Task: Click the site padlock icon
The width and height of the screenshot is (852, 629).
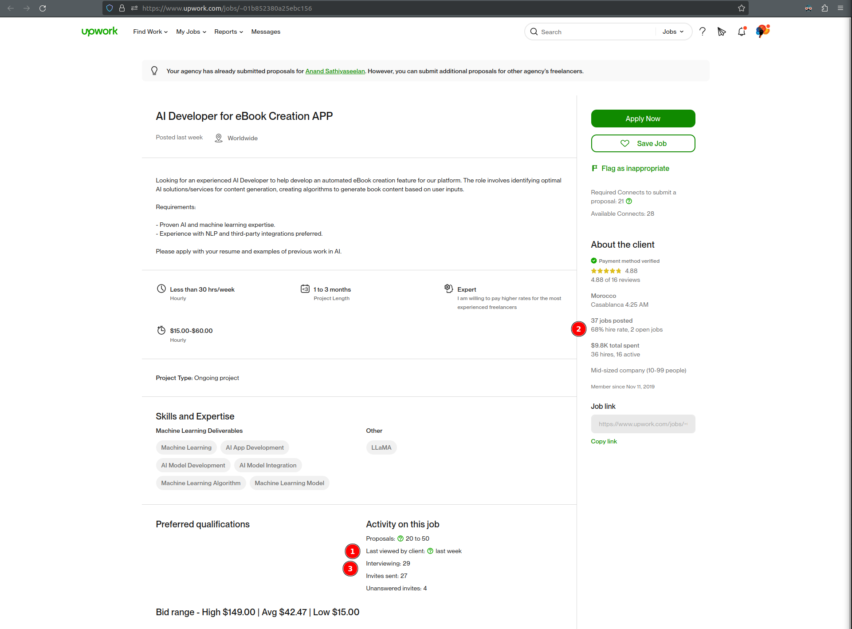Action: click(x=122, y=8)
